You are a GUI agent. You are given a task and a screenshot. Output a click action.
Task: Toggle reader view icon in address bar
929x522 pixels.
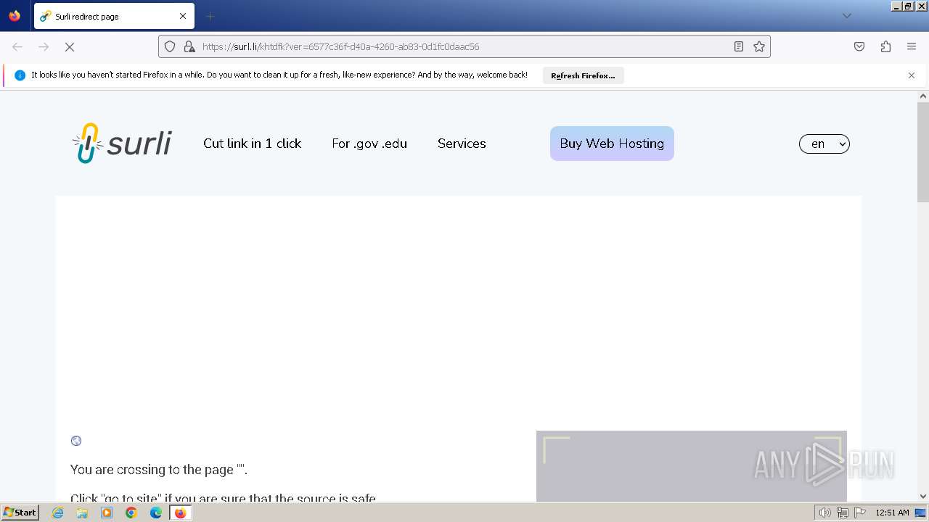tap(739, 46)
